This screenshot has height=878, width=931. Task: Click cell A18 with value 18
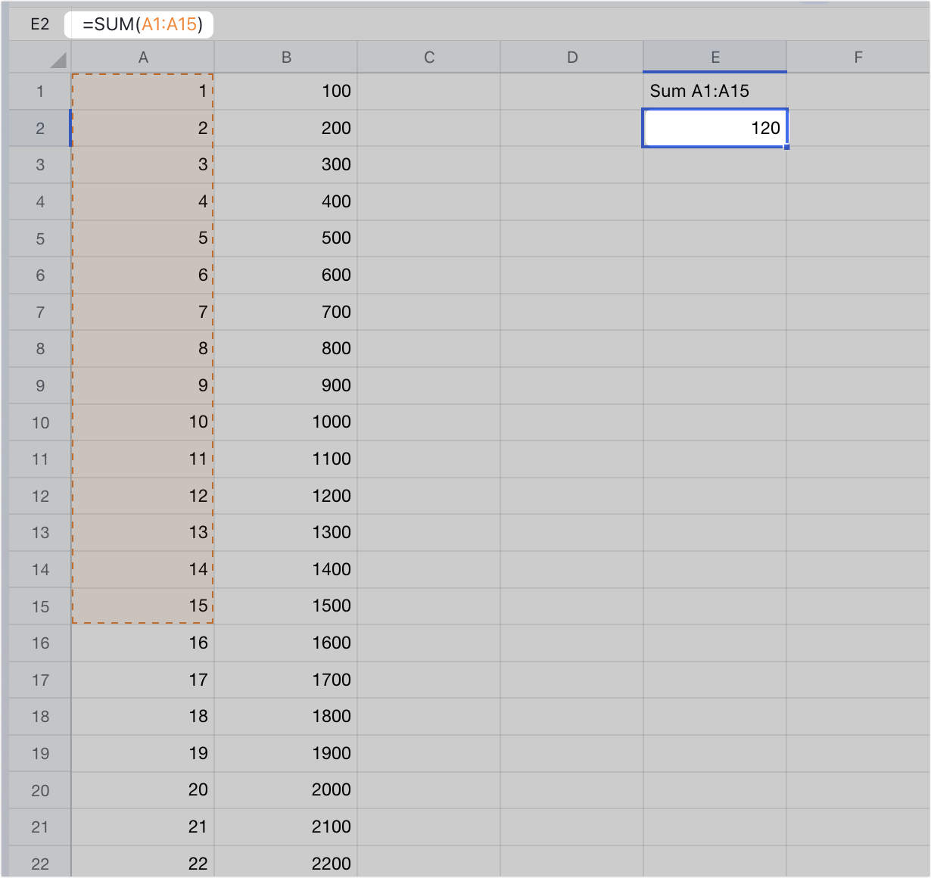tap(143, 717)
